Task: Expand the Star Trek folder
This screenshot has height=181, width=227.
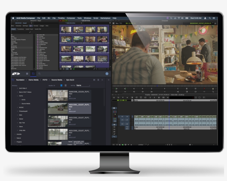Action: pyautogui.click(x=17, y=123)
